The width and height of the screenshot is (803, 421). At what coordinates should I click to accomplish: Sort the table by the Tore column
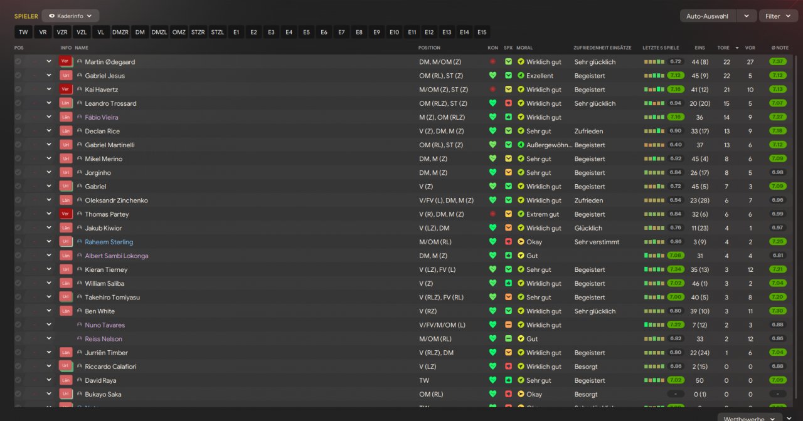click(723, 48)
